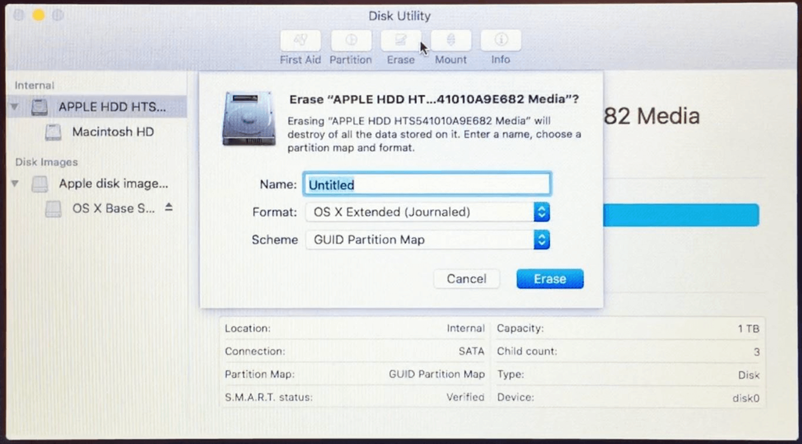This screenshot has height=444, width=802.
Task: Collapse the APPLE HDD disclosure triangle
Action: click(x=15, y=107)
